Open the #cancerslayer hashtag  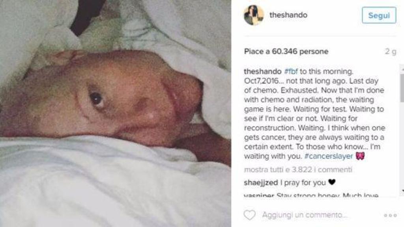[329, 156]
